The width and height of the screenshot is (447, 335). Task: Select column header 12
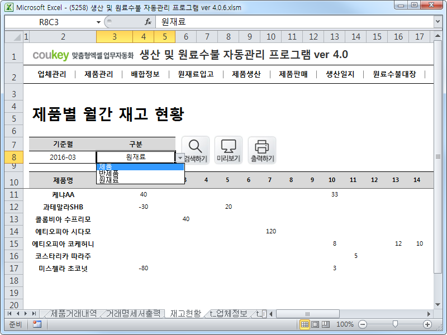click(x=313, y=37)
